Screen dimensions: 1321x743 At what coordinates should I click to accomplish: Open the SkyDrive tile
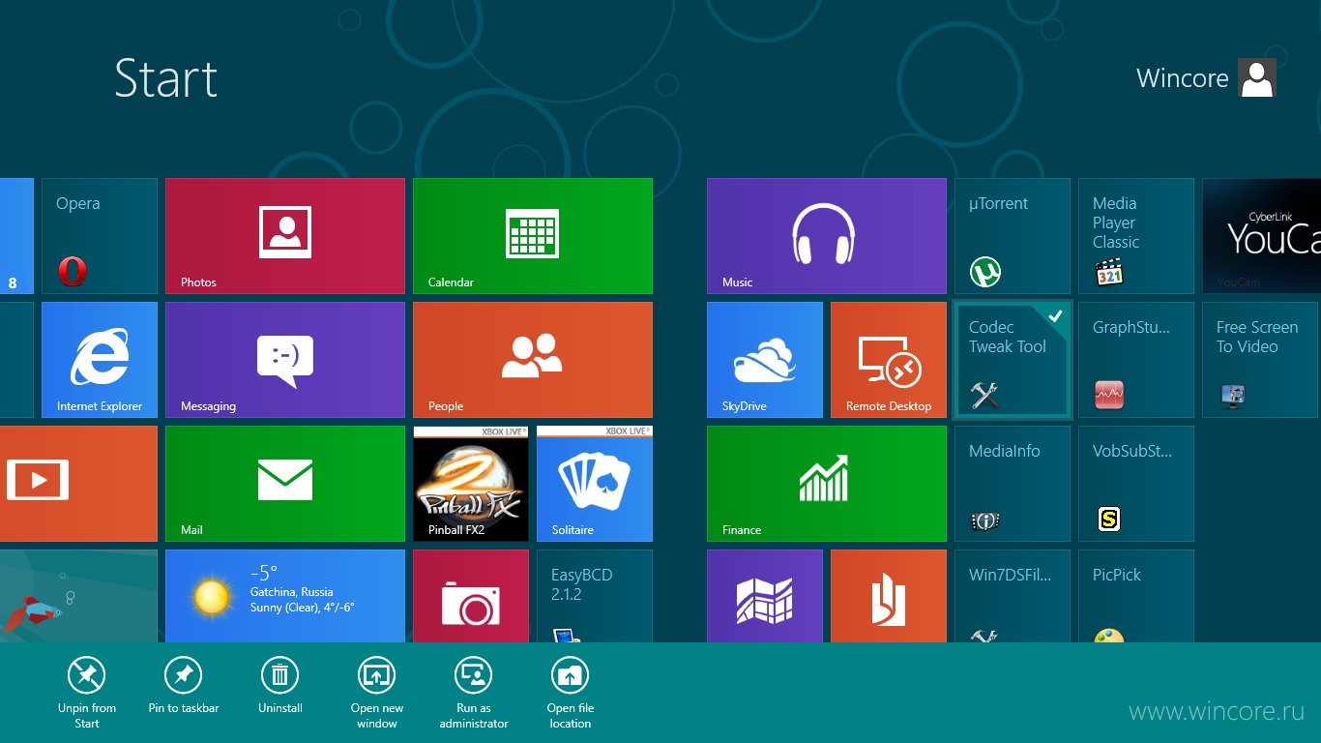click(765, 360)
